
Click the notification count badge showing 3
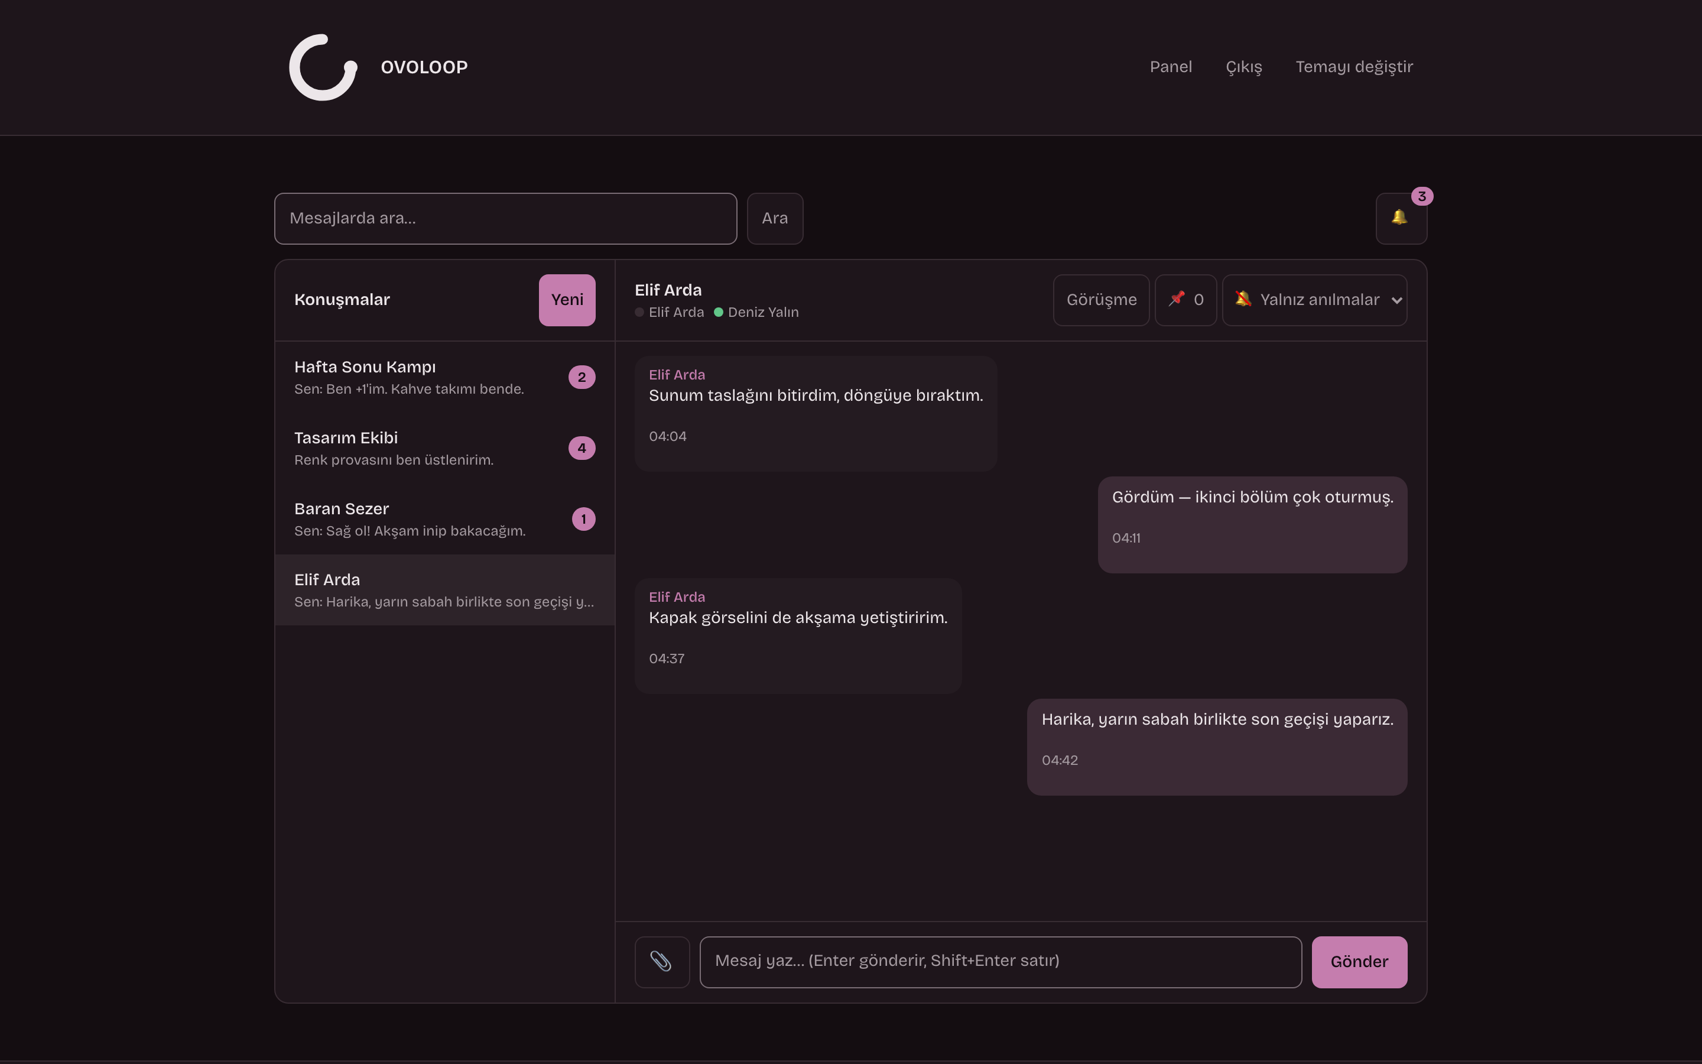tap(1421, 196)
